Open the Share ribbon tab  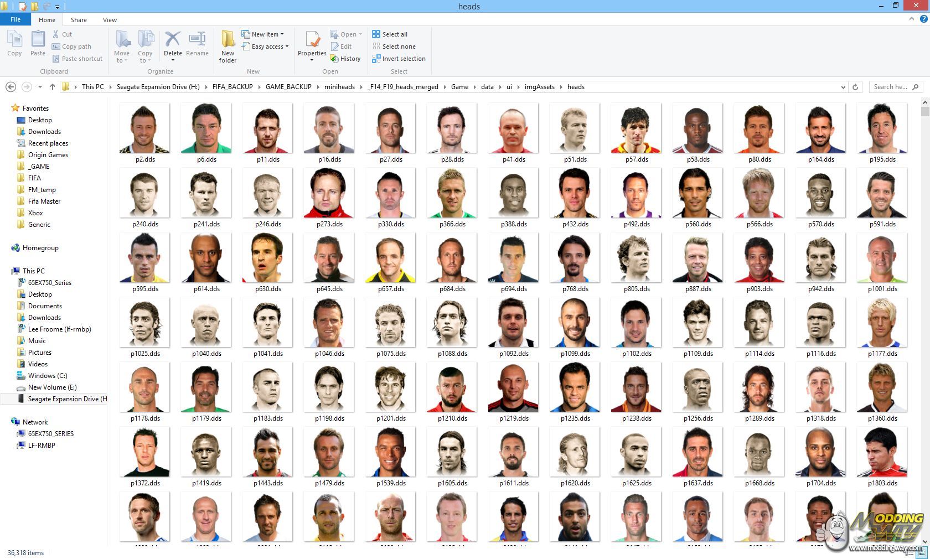(x=79, y=20)
